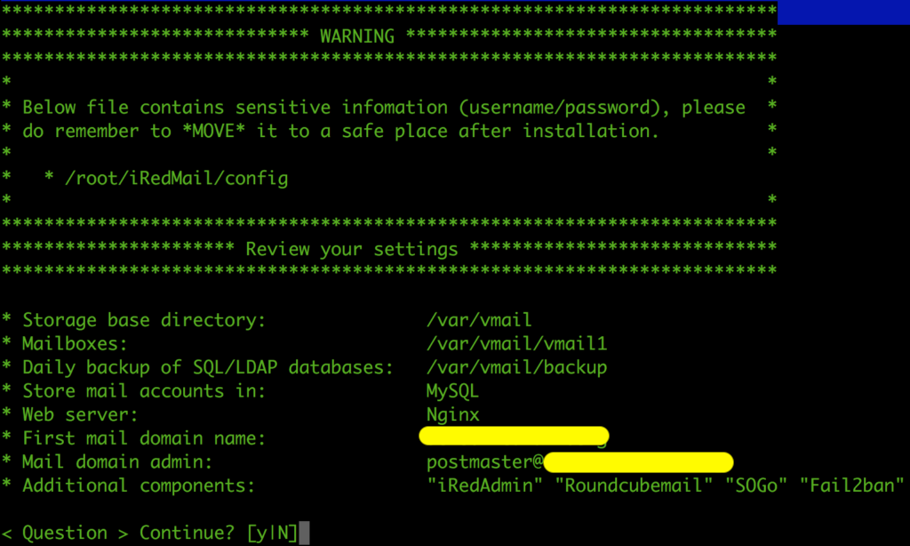Click postmaster@ admin address text
This screenshot has width=910, height=546.
[x=484, y=462]
